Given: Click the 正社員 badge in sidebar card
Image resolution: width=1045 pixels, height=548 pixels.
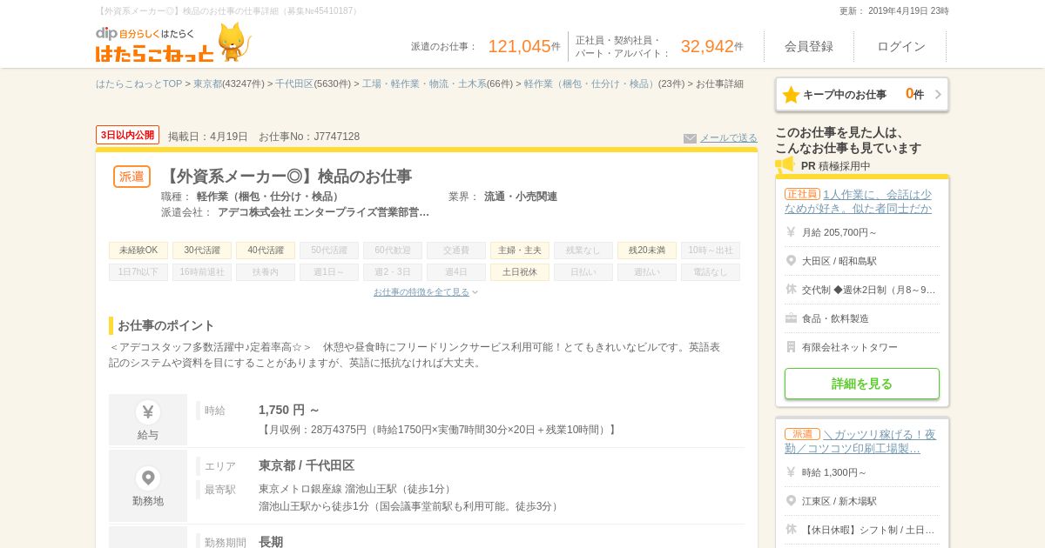Looking at the screenshot, I should pos(802,194).
